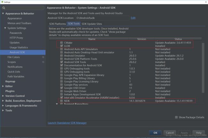Screen dimensions: 208x138
Task: Expand the Editor section arrow
Action: (3, 86)
